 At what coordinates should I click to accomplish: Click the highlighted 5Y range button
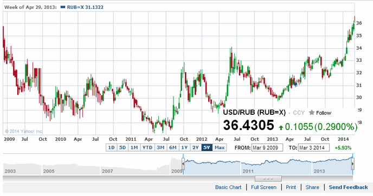pos(207,147)
